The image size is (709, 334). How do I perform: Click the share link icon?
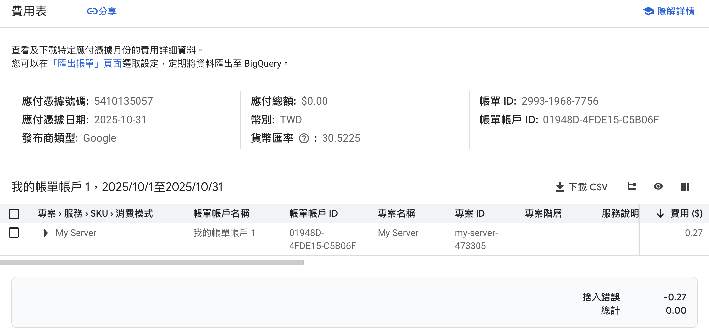coord(92,12)
